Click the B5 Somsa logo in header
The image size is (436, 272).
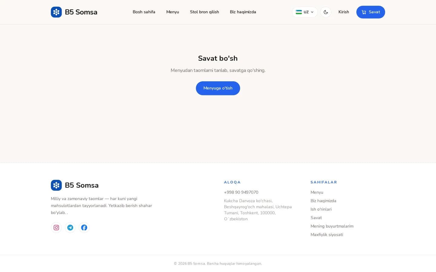74,12
